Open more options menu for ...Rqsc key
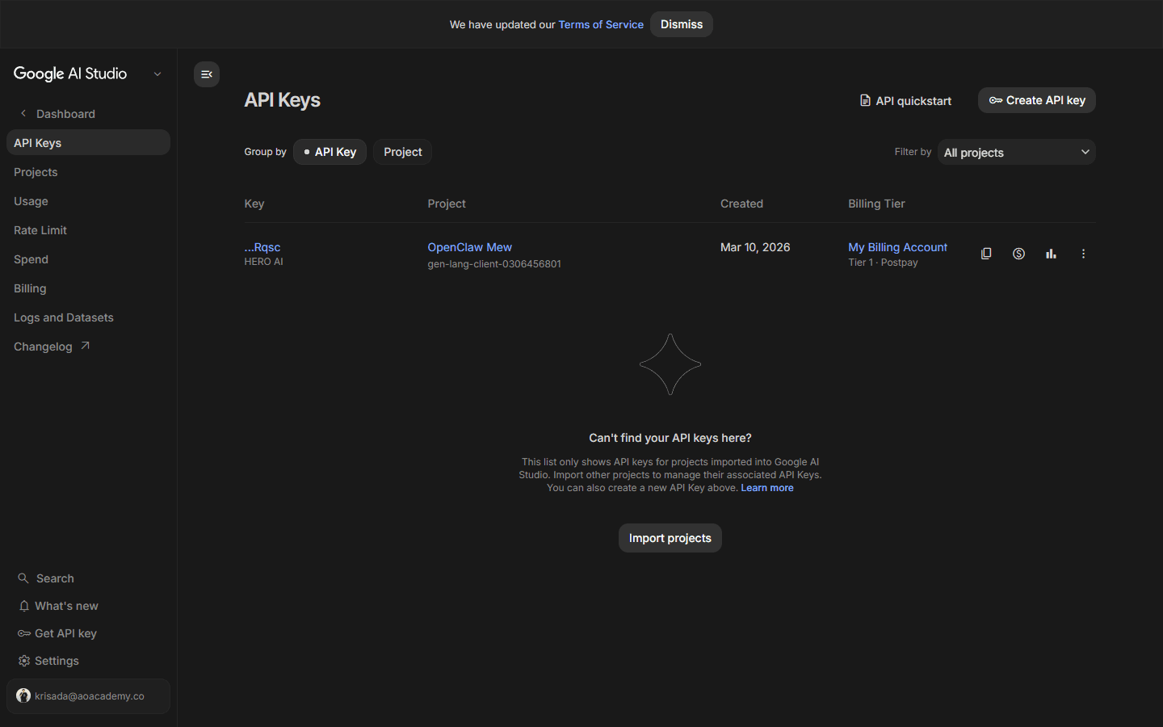Screen dimensions: 1163x727 point(1083,254)
